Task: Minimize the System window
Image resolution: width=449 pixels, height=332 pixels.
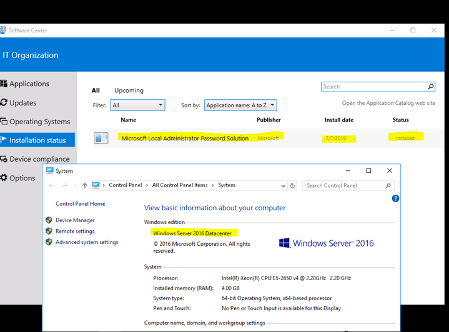Action: point(348,170)
